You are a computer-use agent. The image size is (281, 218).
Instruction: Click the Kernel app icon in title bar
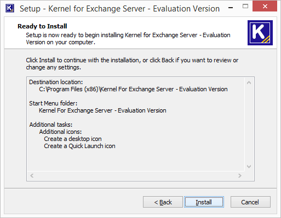(10, 8)
